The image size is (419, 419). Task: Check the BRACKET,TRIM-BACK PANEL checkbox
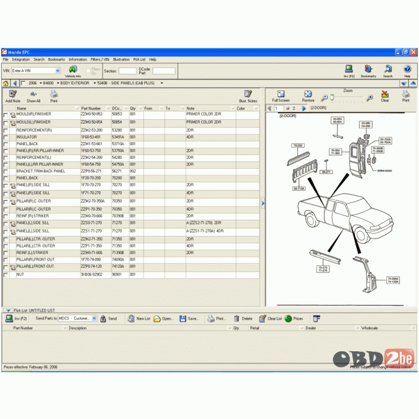pos(5,171)
